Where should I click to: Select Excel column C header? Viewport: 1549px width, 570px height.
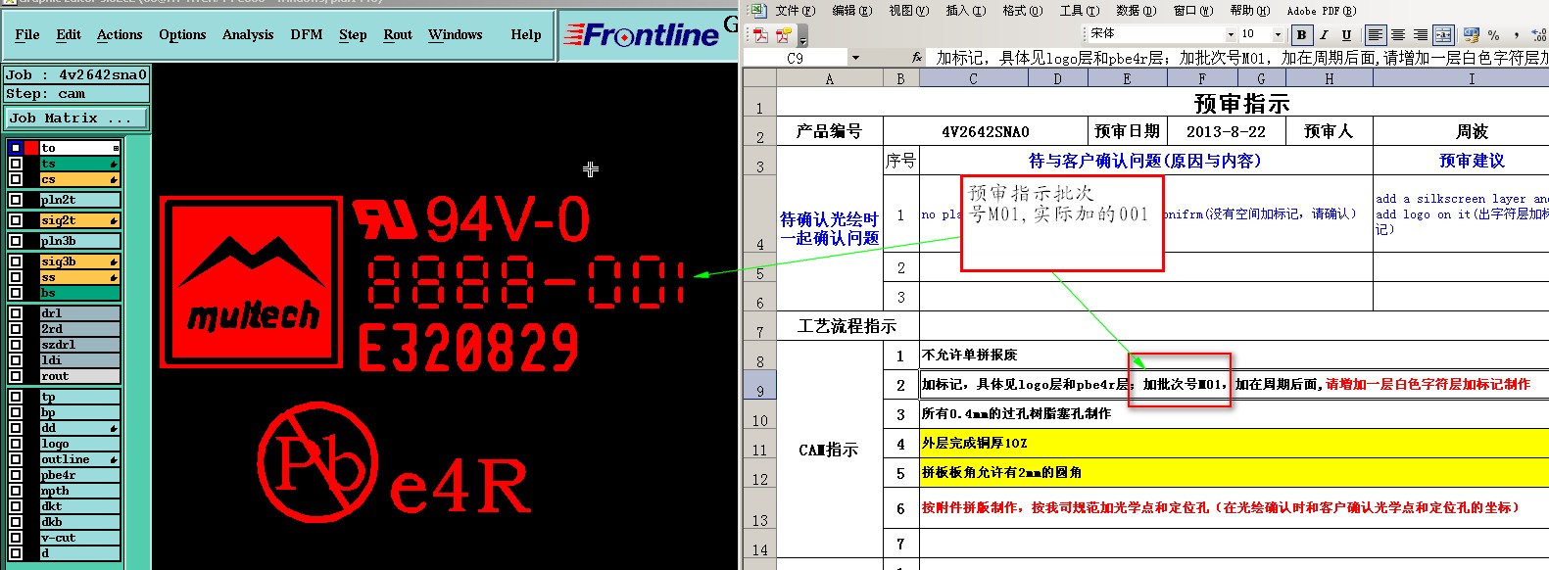pyautogui.click(x=973, y=78)
